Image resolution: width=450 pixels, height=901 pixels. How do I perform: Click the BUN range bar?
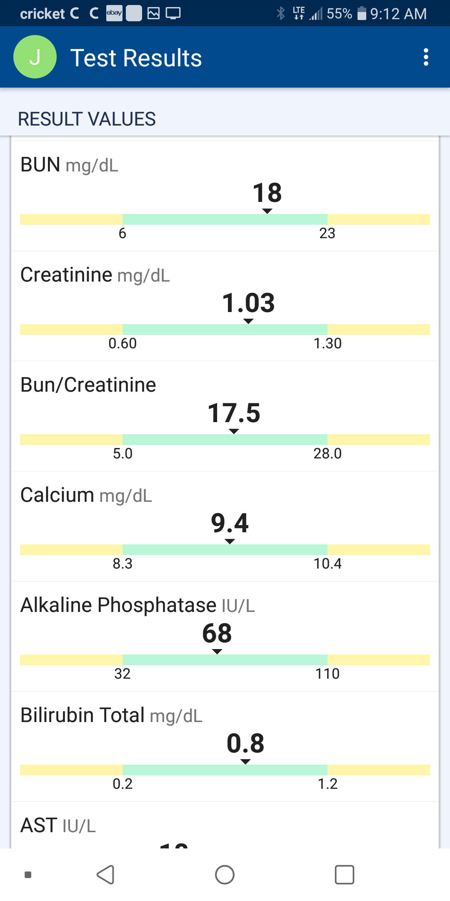[x=225, y=219]
